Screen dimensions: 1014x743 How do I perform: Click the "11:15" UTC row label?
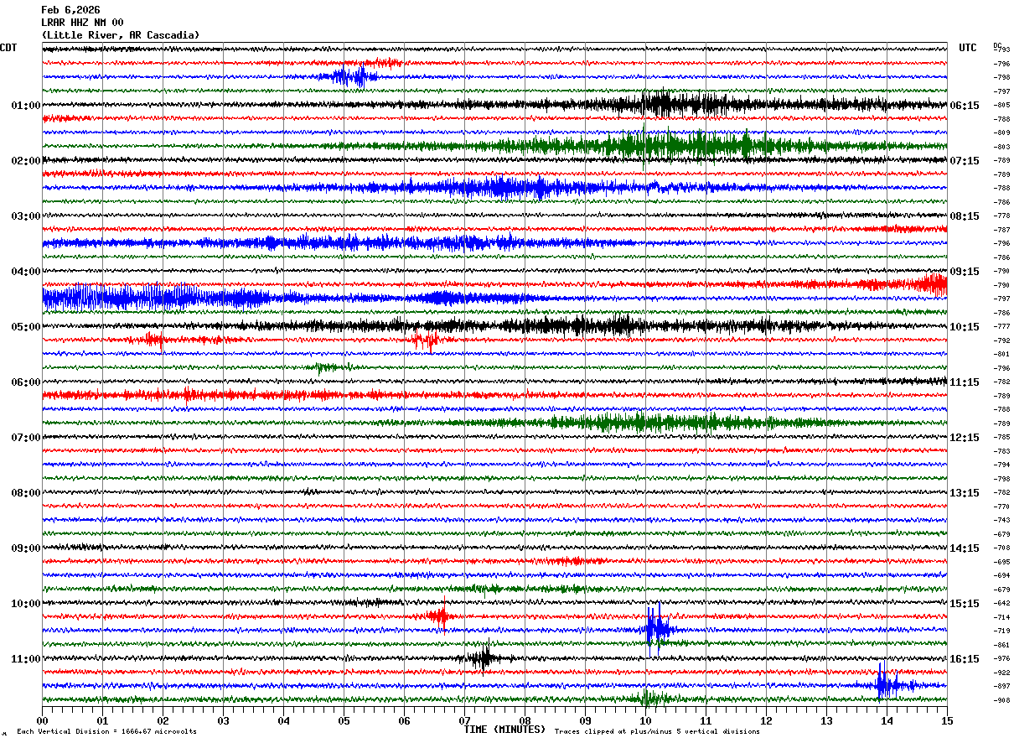pyautogui.click(x=965, y=382)
